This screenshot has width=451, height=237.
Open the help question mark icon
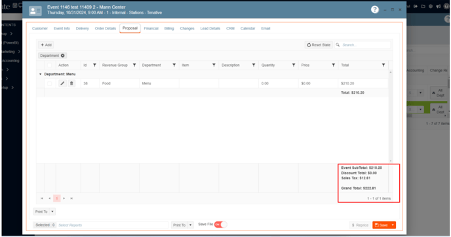coord(374,9)
